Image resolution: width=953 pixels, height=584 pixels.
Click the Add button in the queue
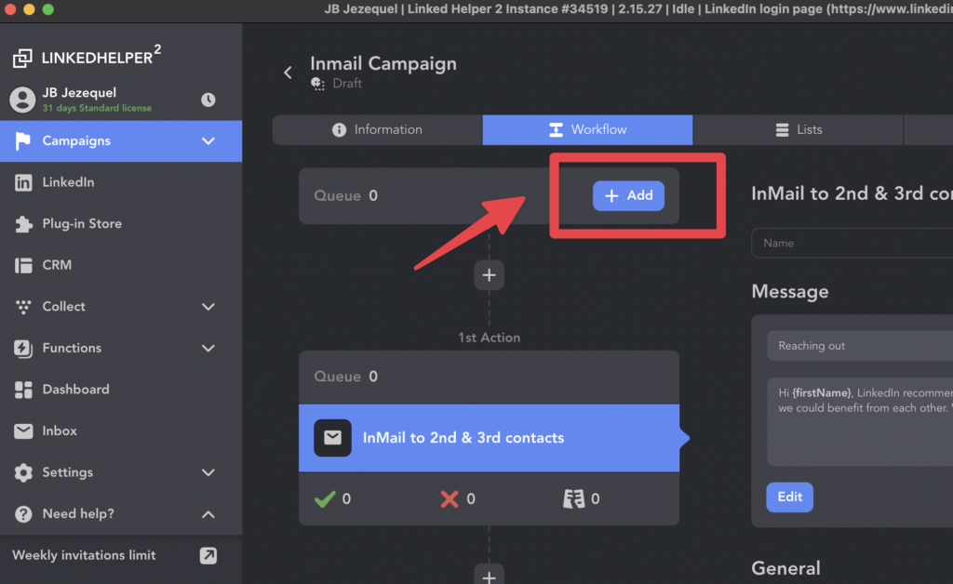628,195
